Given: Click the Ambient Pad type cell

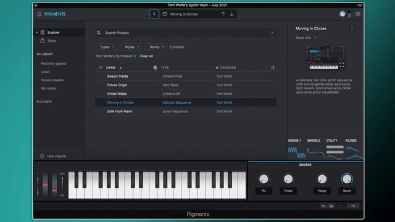Looking at the screenshot, I should [172, 76].
